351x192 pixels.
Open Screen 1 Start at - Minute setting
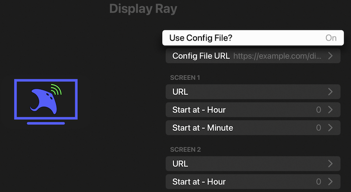tap(253, 128)
